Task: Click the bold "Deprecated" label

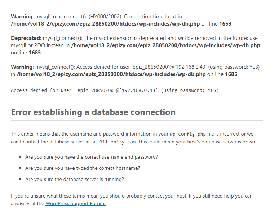Action: [x=26, y=38]
